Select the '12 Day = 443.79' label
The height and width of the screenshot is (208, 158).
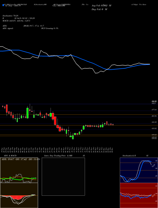pos(13,6)
